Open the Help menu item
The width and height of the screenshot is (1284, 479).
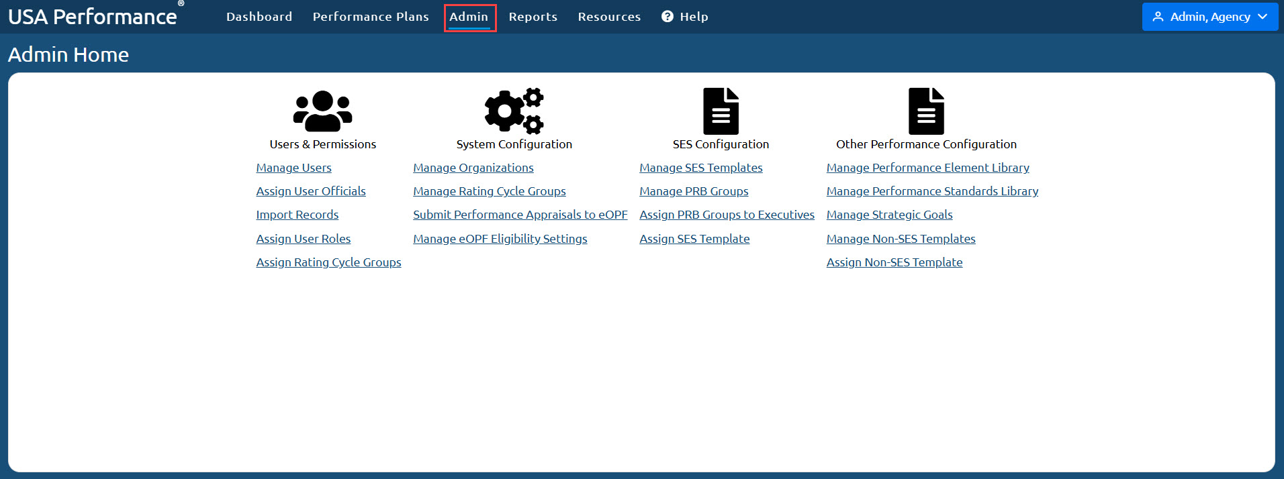(x=685, y=17)
